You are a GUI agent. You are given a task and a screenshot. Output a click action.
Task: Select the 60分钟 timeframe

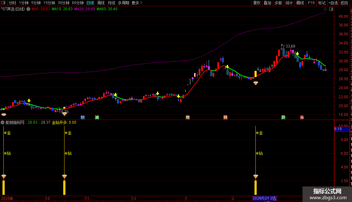(78, 3)
